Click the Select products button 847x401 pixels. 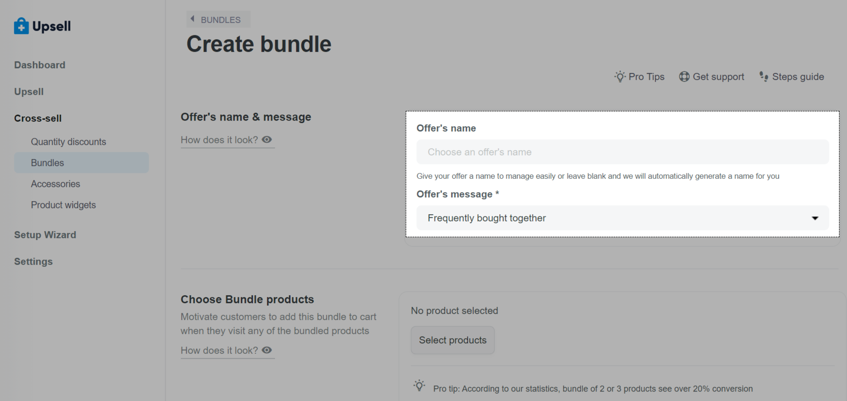coord(453,340)
